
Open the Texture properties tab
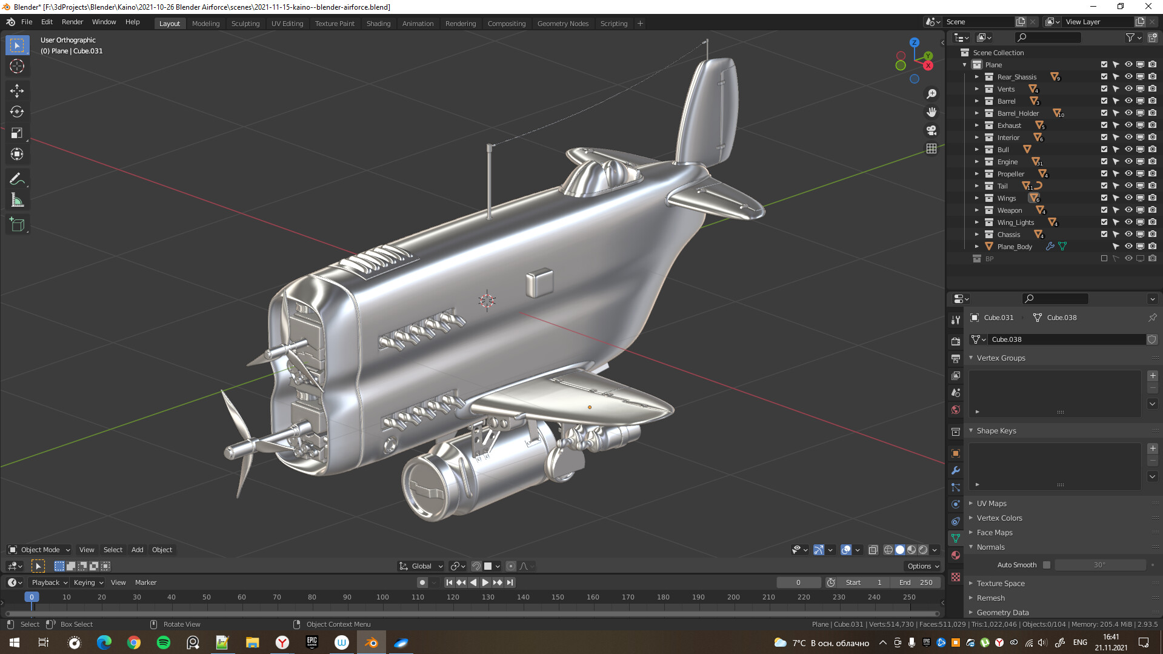point(956,577)
